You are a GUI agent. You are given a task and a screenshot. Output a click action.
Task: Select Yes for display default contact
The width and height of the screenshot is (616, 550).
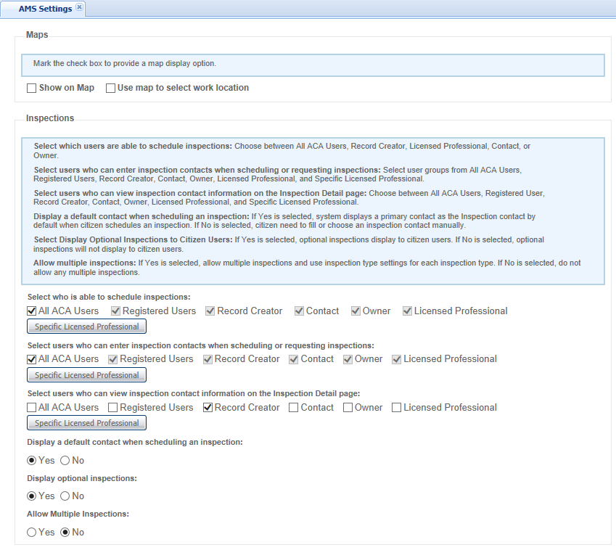[x=32, y=461]
